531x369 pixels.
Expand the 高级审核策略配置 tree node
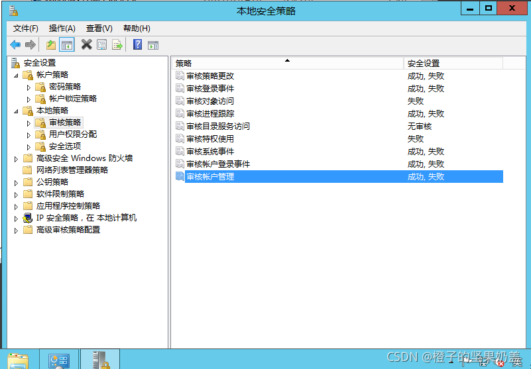point(16,231)
